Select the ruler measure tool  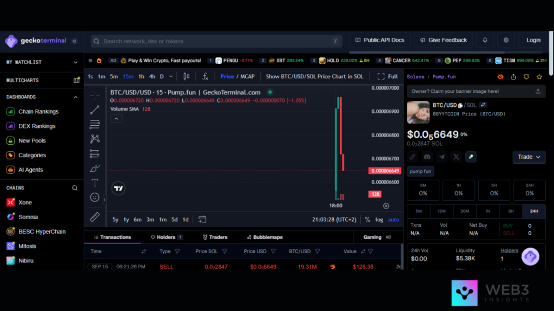pos(95,217)
